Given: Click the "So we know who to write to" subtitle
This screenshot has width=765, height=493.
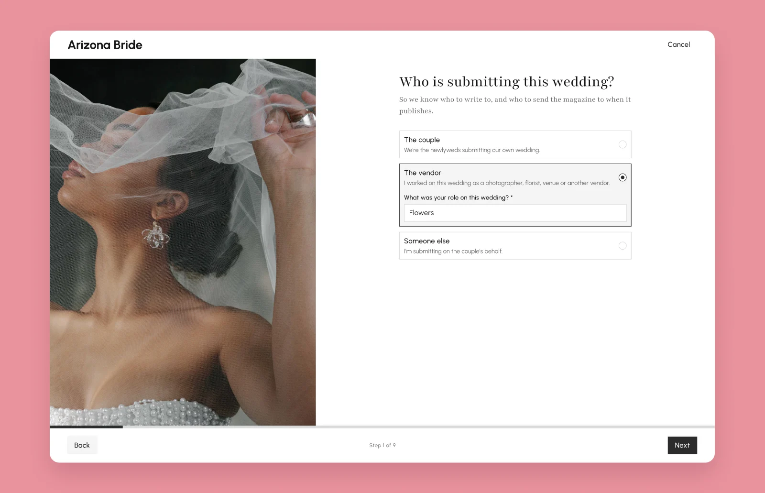Looking at the screenshot, I should click(515, 105).
